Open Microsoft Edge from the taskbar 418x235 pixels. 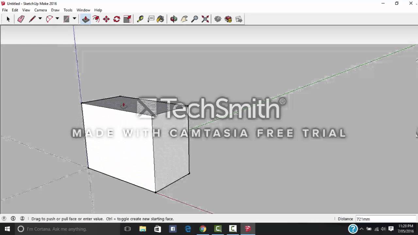click(188, 229)
